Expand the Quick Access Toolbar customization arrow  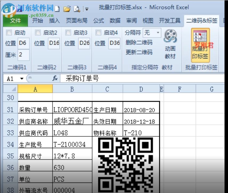coord(86,9)
